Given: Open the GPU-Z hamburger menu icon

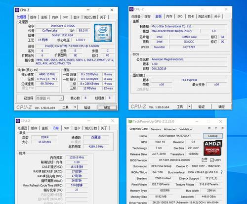Looking at the screenshot, I should point(222,128).
